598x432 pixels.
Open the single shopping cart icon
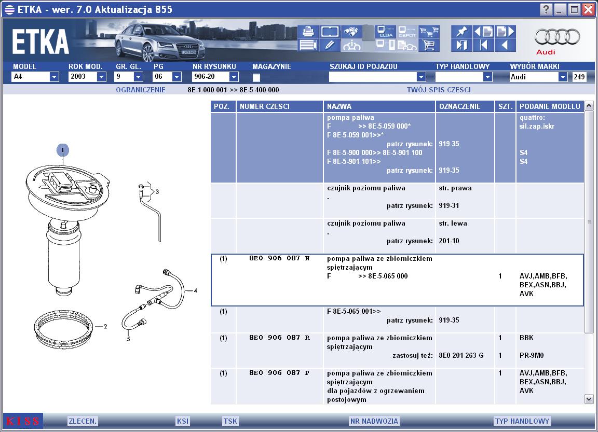[x=429, y=46]
